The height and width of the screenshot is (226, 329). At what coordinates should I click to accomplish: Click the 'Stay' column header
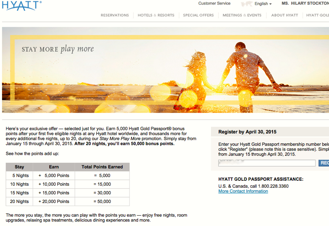pos(19,167)
